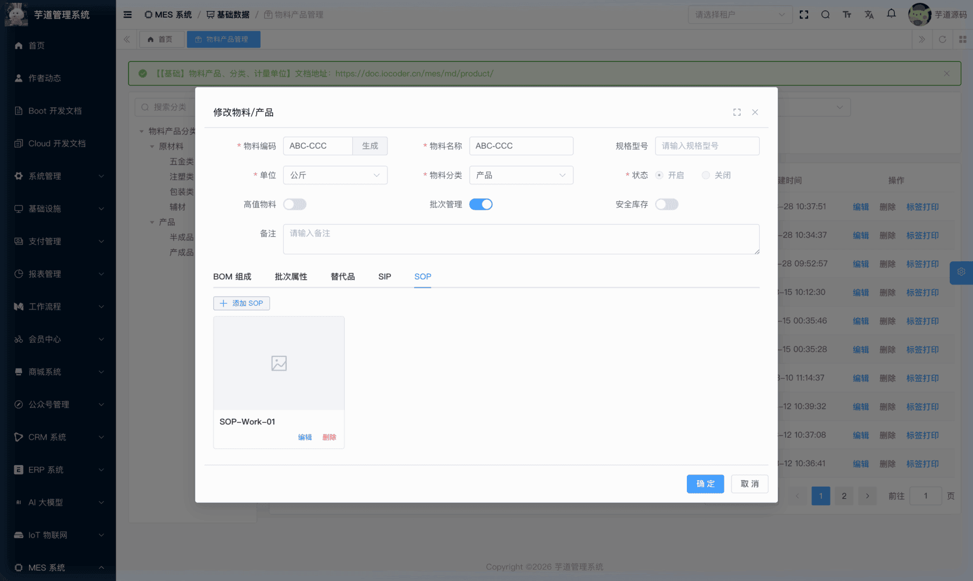Click the search magnifier icon in header
Screen dimensions: 973x581
(825, 14)
